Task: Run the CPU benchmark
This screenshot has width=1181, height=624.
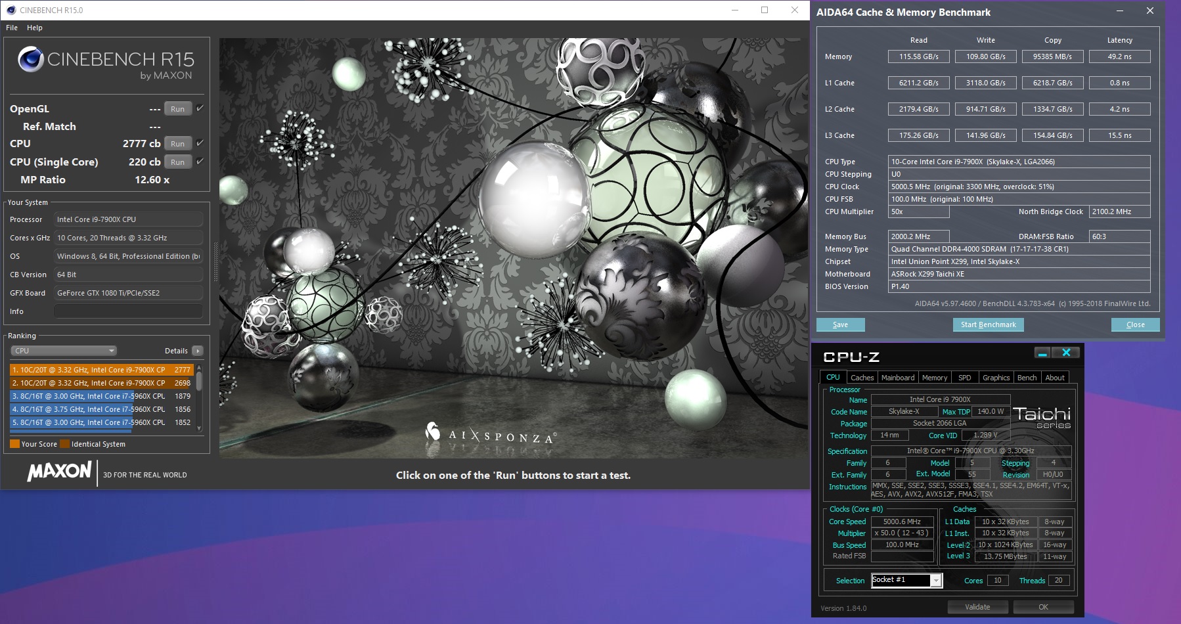Action: pos(177,144)
